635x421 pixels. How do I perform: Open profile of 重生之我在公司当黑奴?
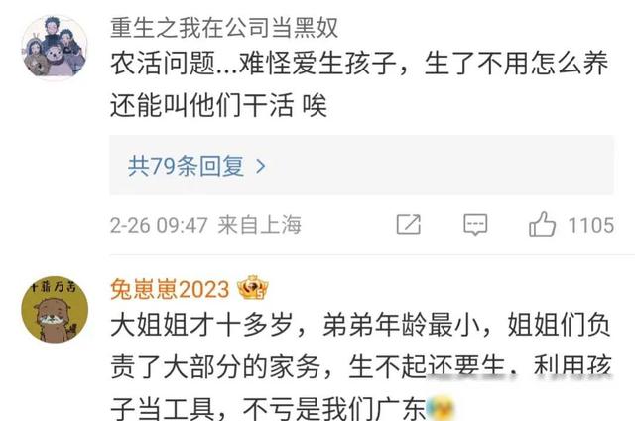point(224,28)
